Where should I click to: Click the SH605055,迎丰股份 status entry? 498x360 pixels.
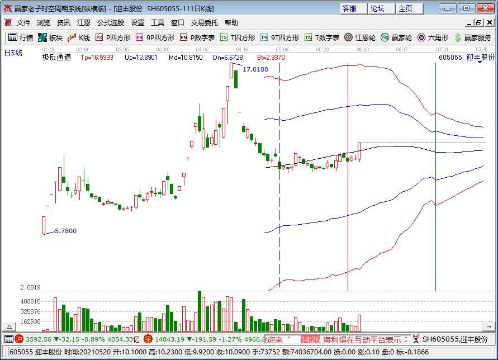455,339
